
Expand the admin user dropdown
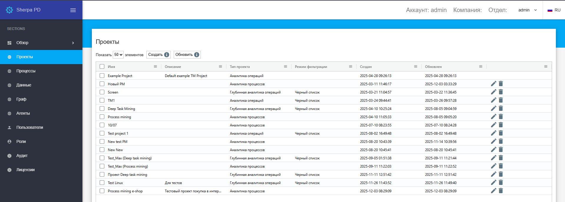click(527, 10)
